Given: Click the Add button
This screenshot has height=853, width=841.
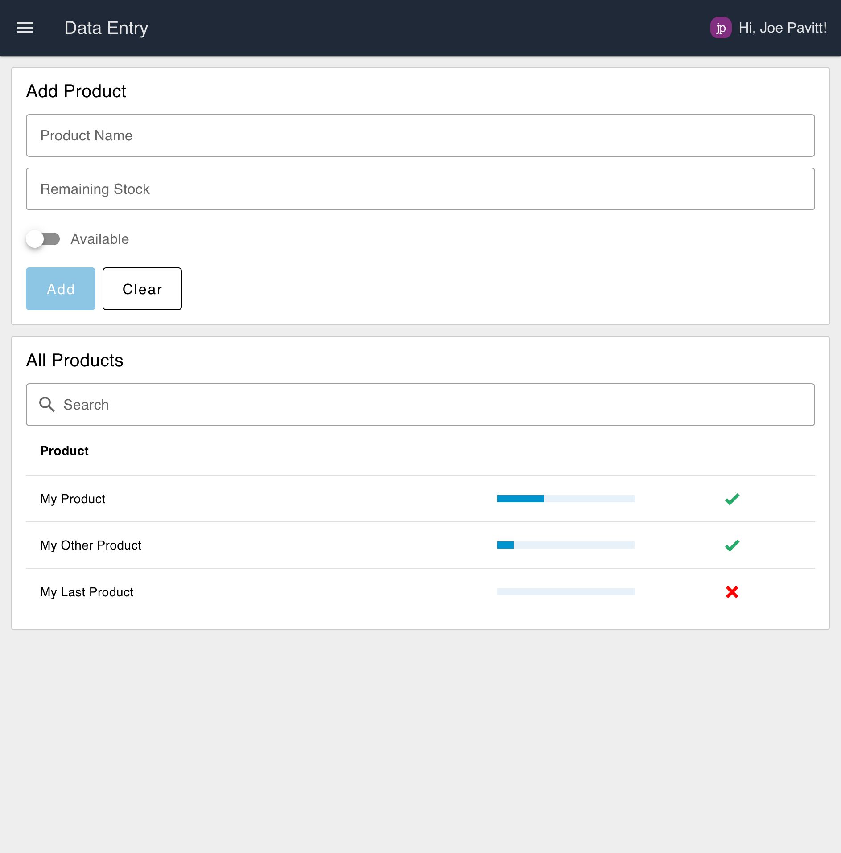Looking at the screenshot, I should click(x=60, y=289).
